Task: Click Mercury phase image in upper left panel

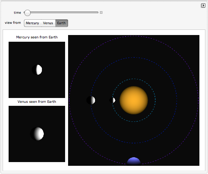Action: 37,70
